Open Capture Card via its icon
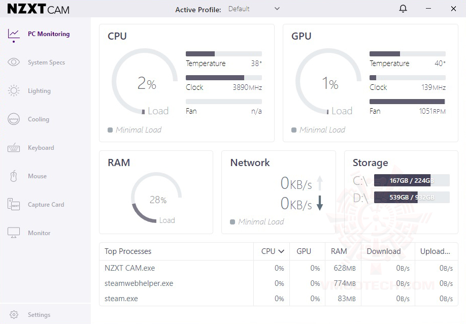 (14, 205)
